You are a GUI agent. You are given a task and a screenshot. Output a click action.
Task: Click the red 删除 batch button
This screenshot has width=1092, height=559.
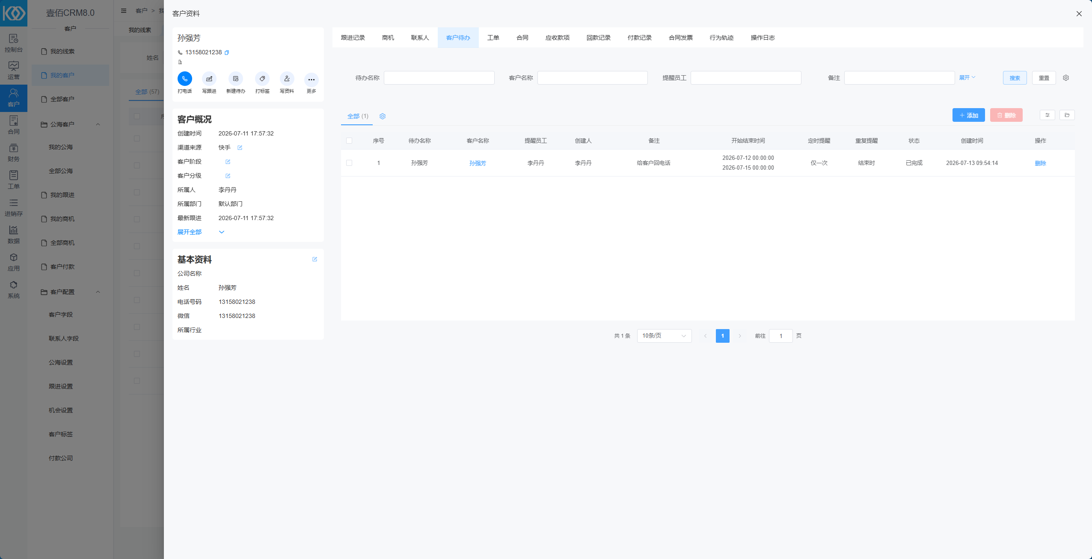(1006, 115)
